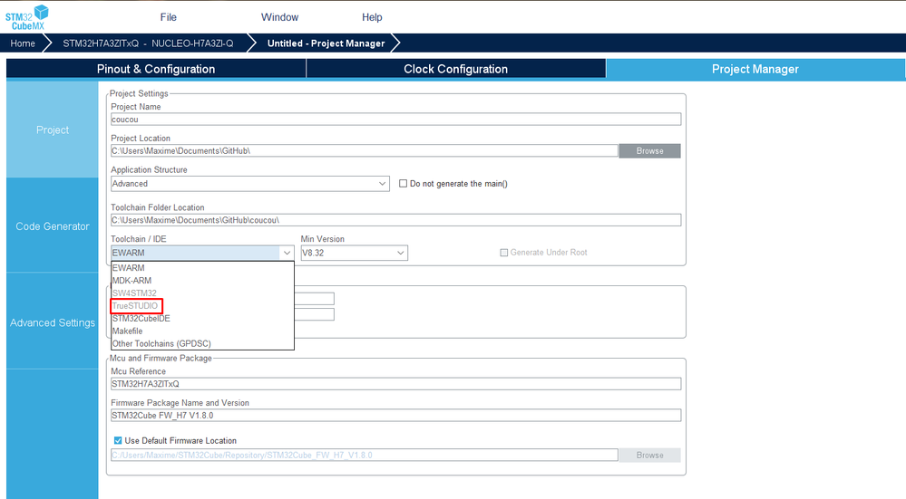Open the Project side section
Screen dimensions: 906x499
click(x=53, y=130)
